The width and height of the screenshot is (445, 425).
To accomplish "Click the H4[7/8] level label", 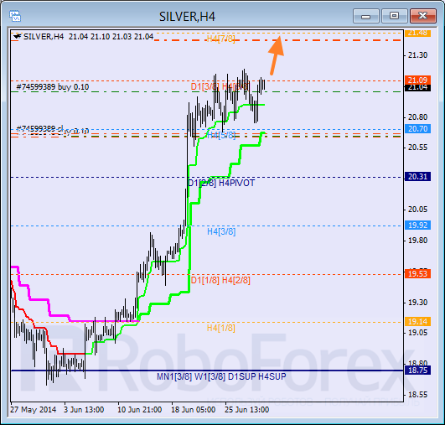I will coord(221,39).
